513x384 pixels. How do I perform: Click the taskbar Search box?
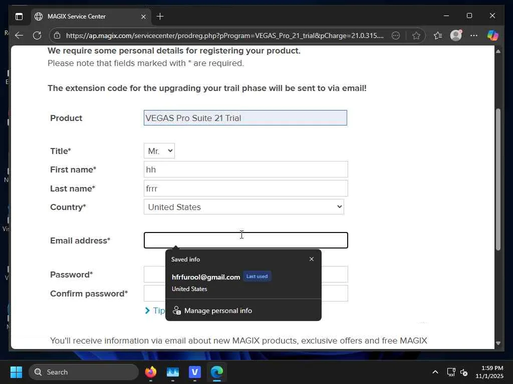coord(84,372)
